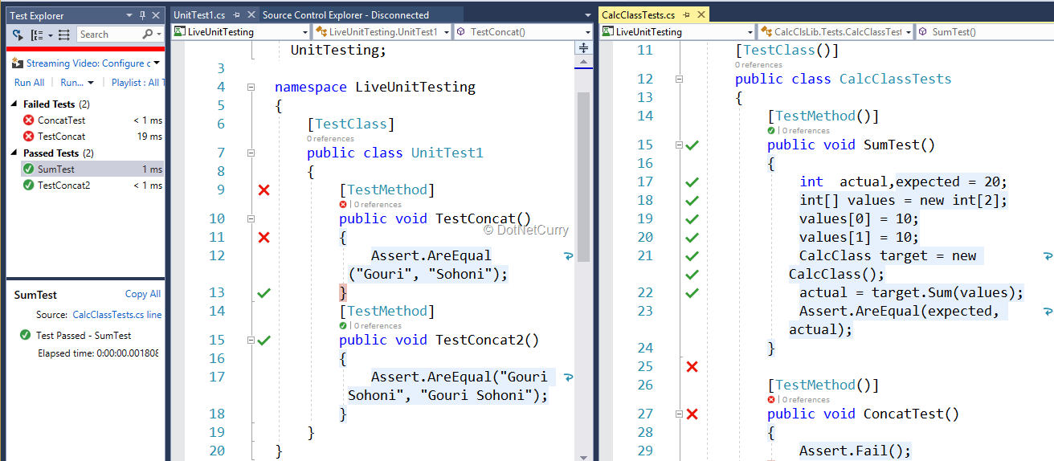Click green check glyph on line 13, UnitTest1
Viewport: 1054px width, 461px height.
(263, 293)
